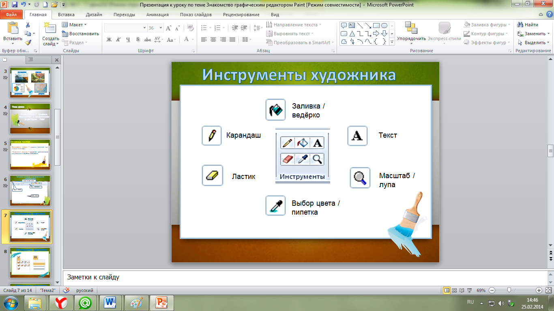Select slide 5 thumbnail
This screenshot has height=311, width=554.
click(x=30, y=155)
